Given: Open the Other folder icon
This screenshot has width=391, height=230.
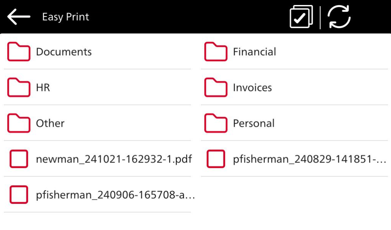Looking at the screenshot, I should pos(19,124).
